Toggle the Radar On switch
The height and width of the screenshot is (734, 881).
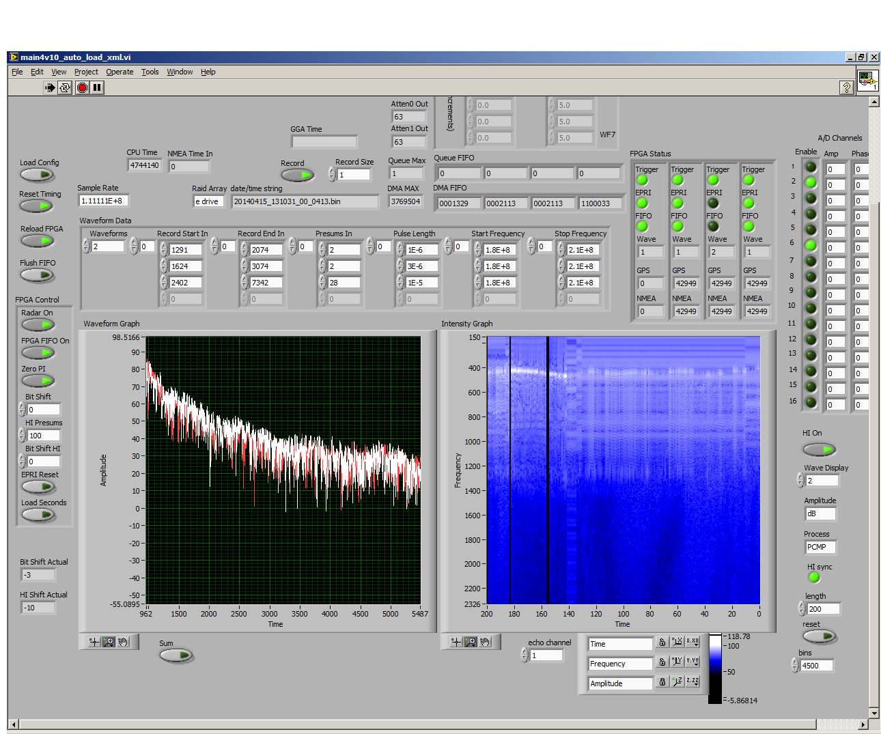[38, 325]
